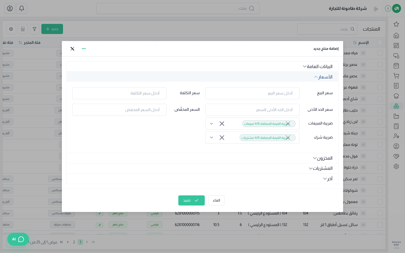Open the user account menu icon
405x253 pixels.
click(x=10, y=8)
